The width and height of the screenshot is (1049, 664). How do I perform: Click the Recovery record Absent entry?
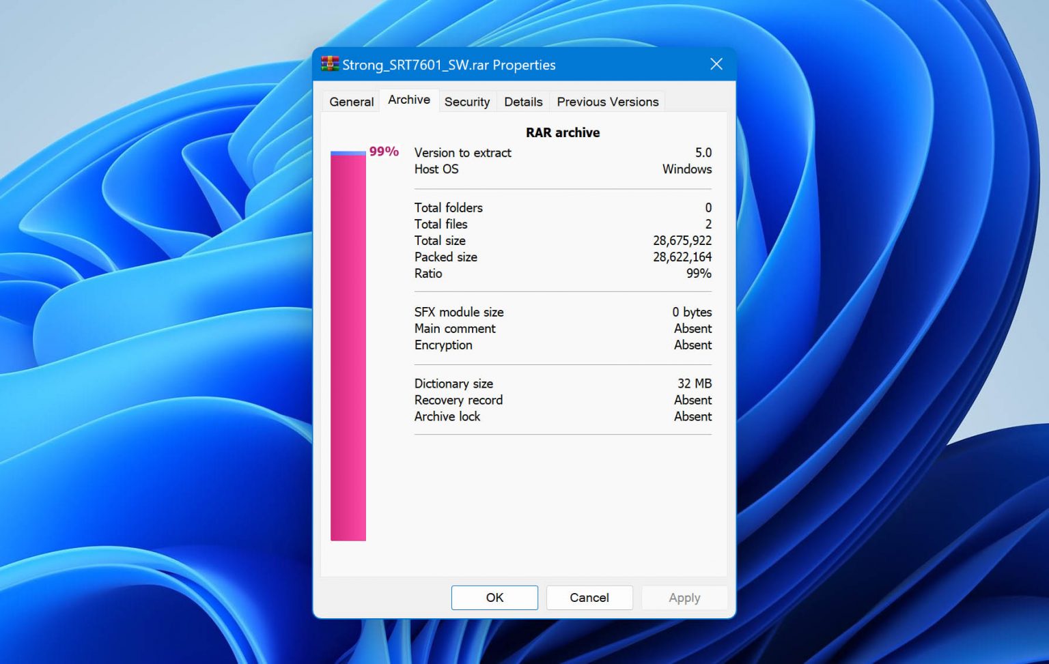click(693, 400)
